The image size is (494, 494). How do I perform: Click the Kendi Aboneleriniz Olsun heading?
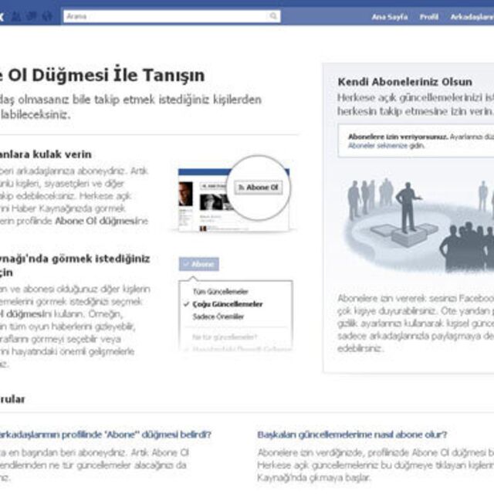(404, 82)
